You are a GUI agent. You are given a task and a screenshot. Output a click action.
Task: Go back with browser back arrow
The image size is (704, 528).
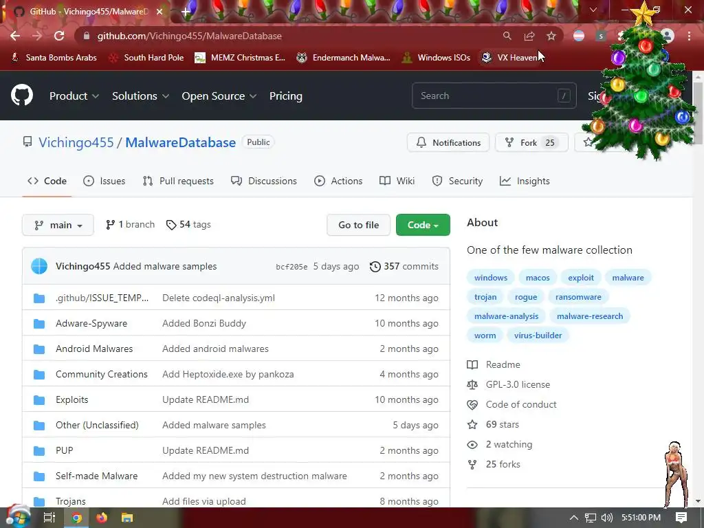[x=15, y=36]
